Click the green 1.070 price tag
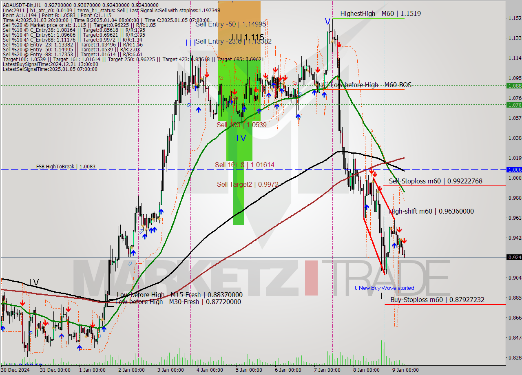Viewport: 522px width, 375px height. pyautogui.click(x=514, y=105)
